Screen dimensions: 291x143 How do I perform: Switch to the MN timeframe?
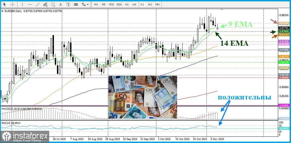[157, 4]
